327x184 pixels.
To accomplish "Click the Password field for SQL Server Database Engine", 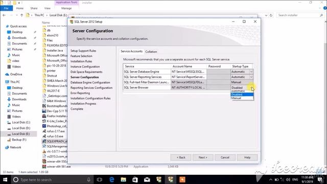I will (x=218, y=72).
